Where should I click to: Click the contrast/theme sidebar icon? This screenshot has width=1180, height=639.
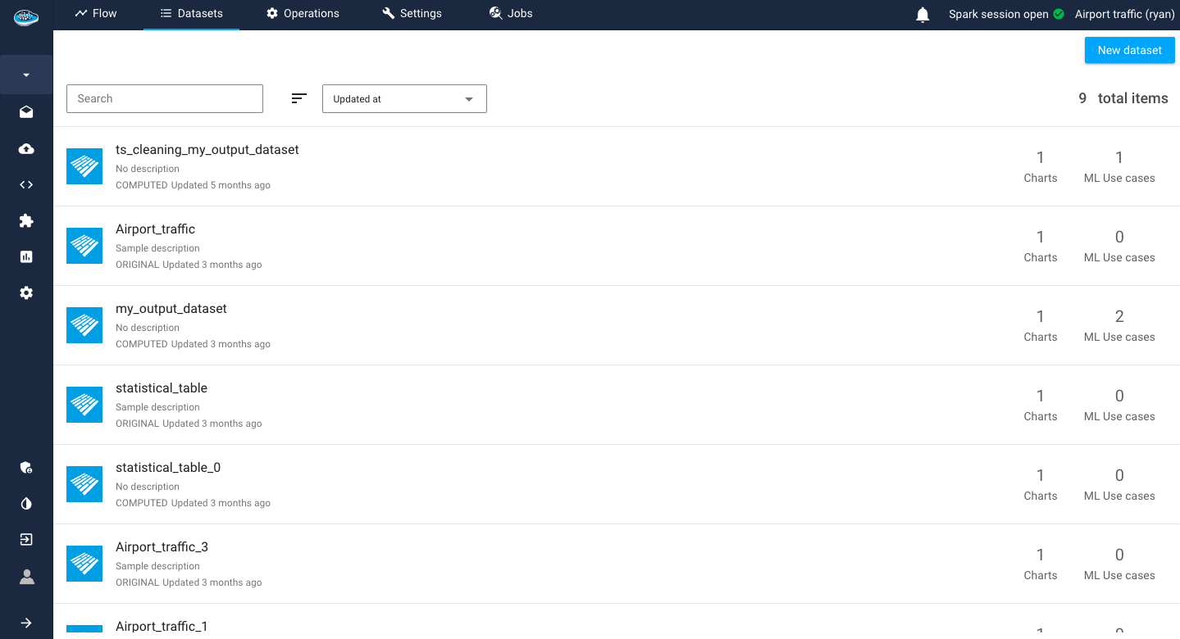25,503
